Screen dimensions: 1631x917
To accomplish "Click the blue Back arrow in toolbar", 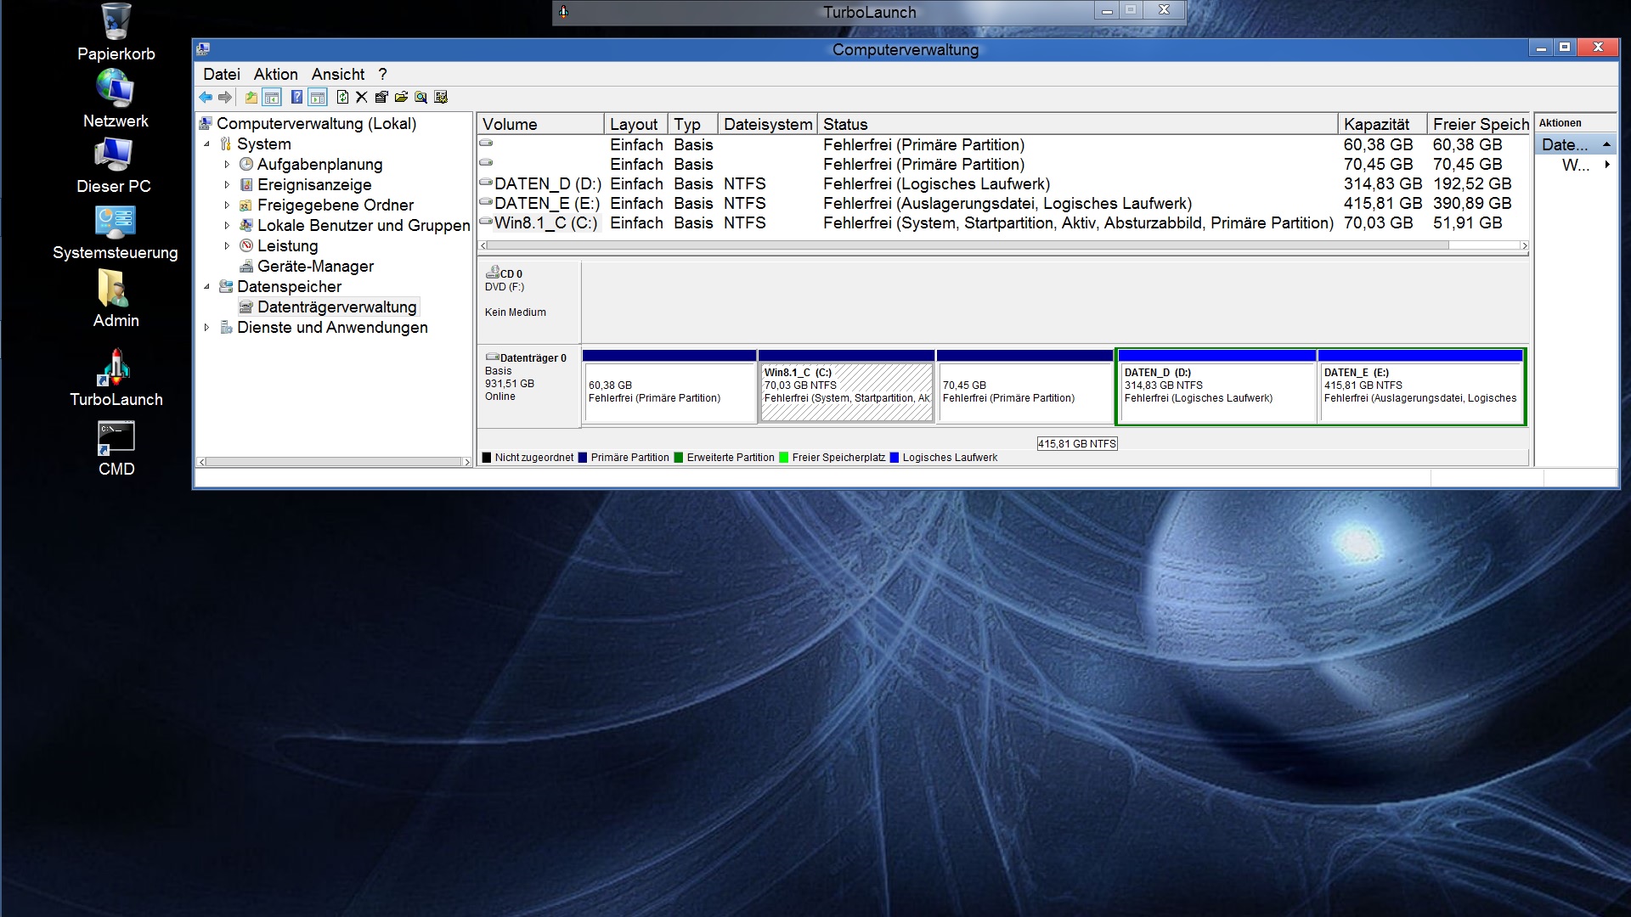I will pos(206,98).
